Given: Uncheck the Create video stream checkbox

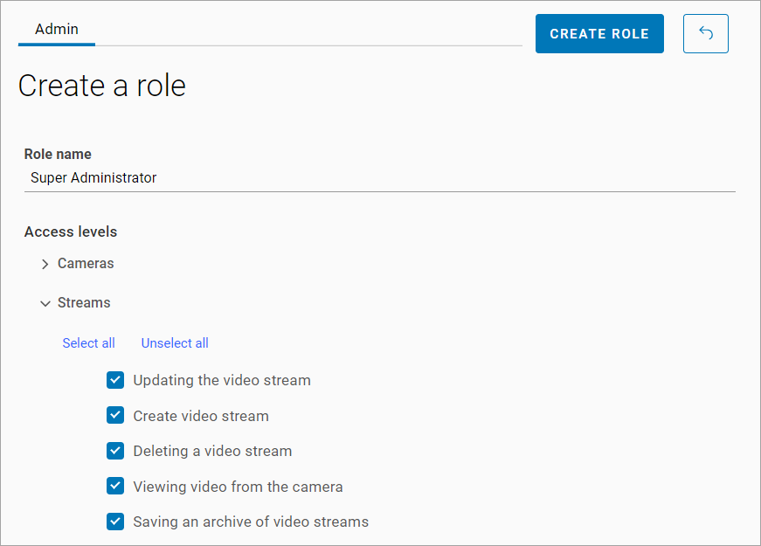Looking at the screenshot, I should coord(115,416).
